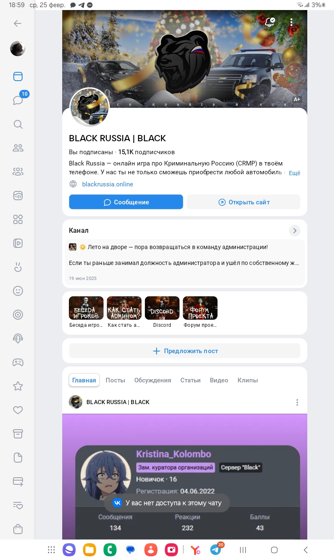Expand the description with Ещё
This screenshot has height=560, width=334.
294,173
